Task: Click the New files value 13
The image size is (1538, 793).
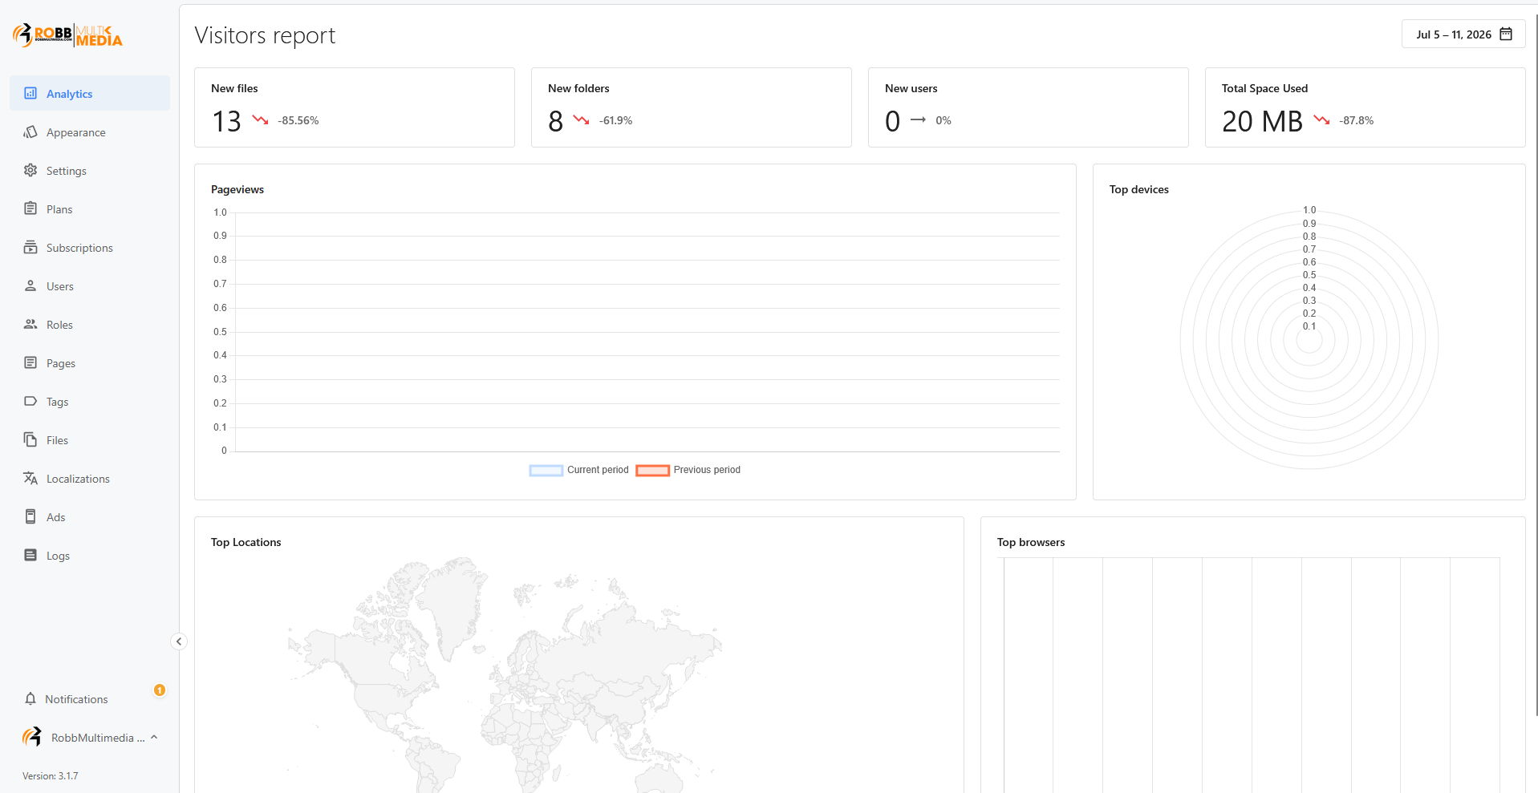Action: tap(226, 121)
